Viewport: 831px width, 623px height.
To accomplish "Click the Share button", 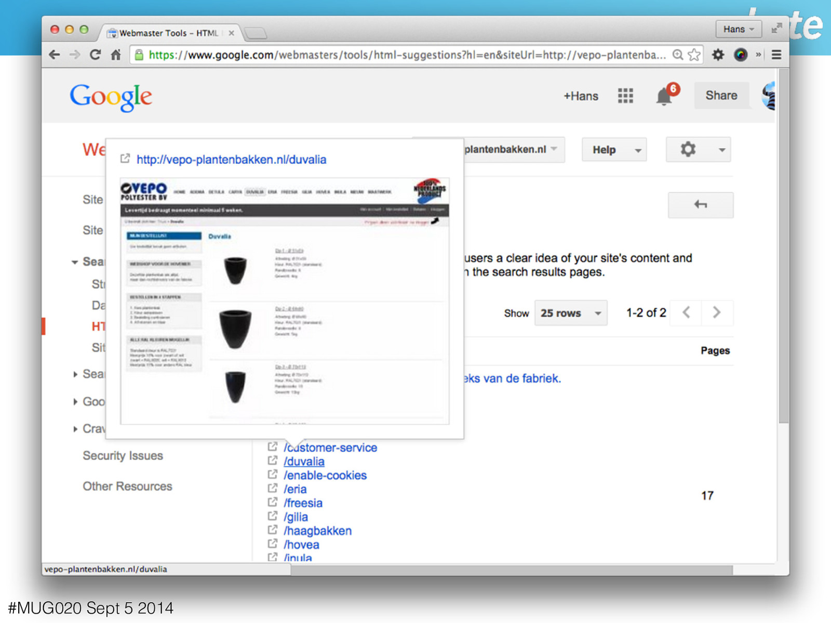I will tap(721, 96).
